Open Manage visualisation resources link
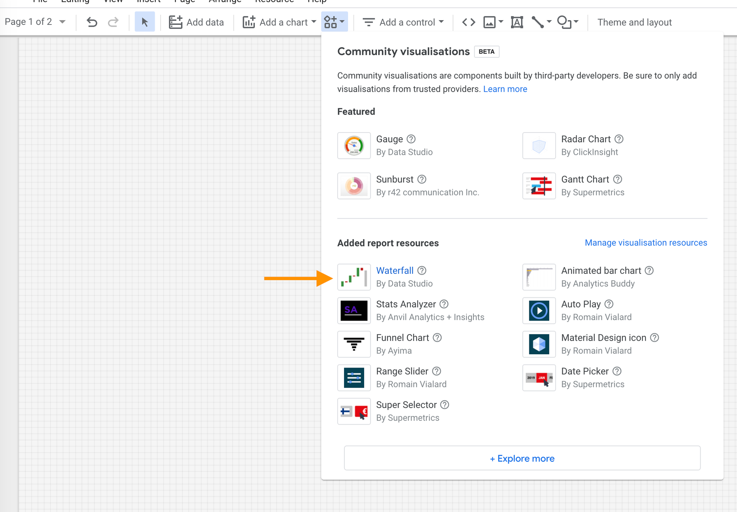Viewport: 737px width, 512px height. coord(646,243)
